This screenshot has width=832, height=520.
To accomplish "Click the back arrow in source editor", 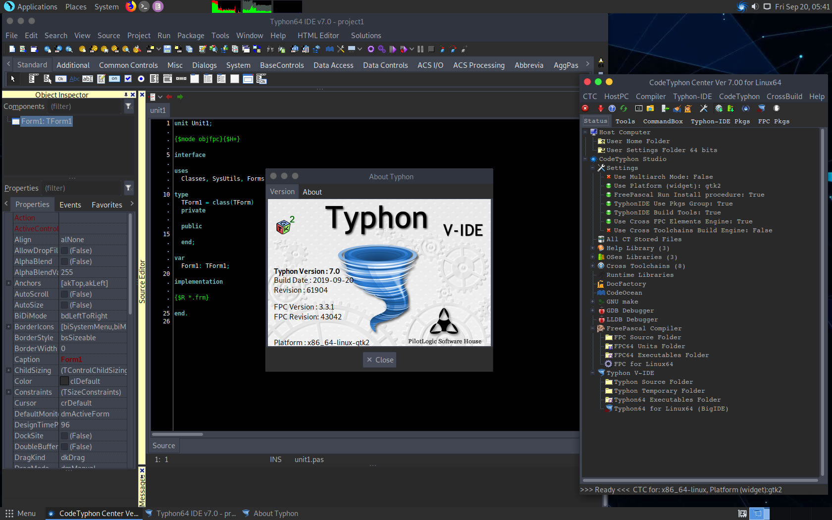I will point(169,97).
